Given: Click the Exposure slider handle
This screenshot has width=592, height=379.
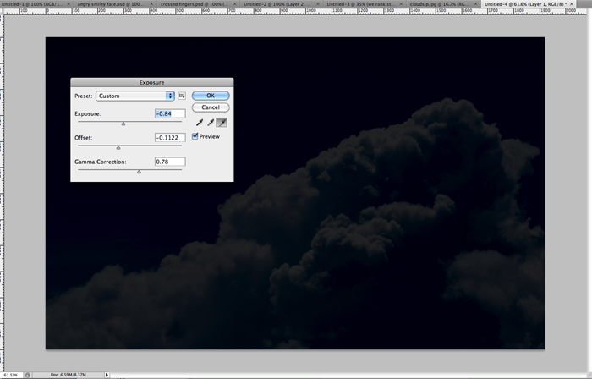Looking at the screenshot, I should pyautogui.click(x=123, y=124).
